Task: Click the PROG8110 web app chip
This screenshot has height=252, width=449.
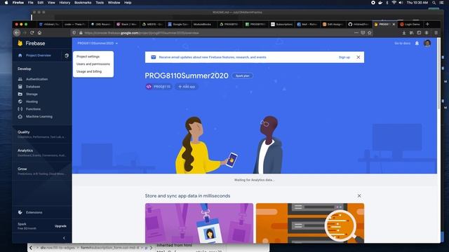Action: (x=159, y=87)
